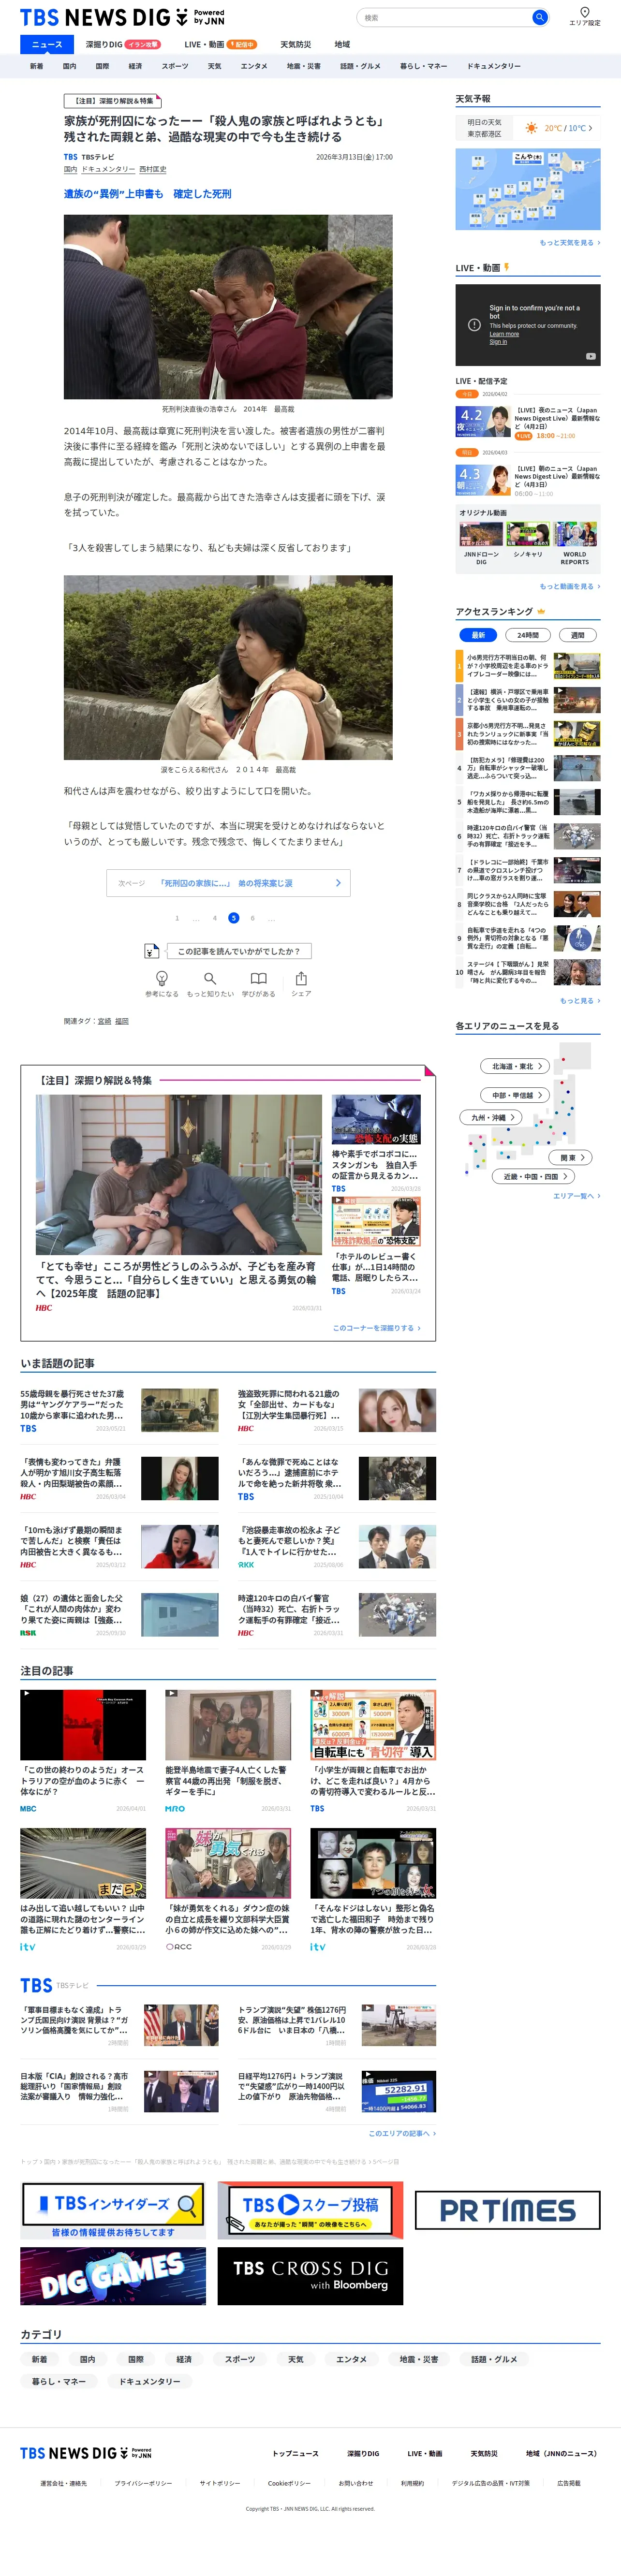Viewport: 621px width, 2576px height.
Task: Open the WORLD REPORTS video thumbnail
Action: point(576,534)
